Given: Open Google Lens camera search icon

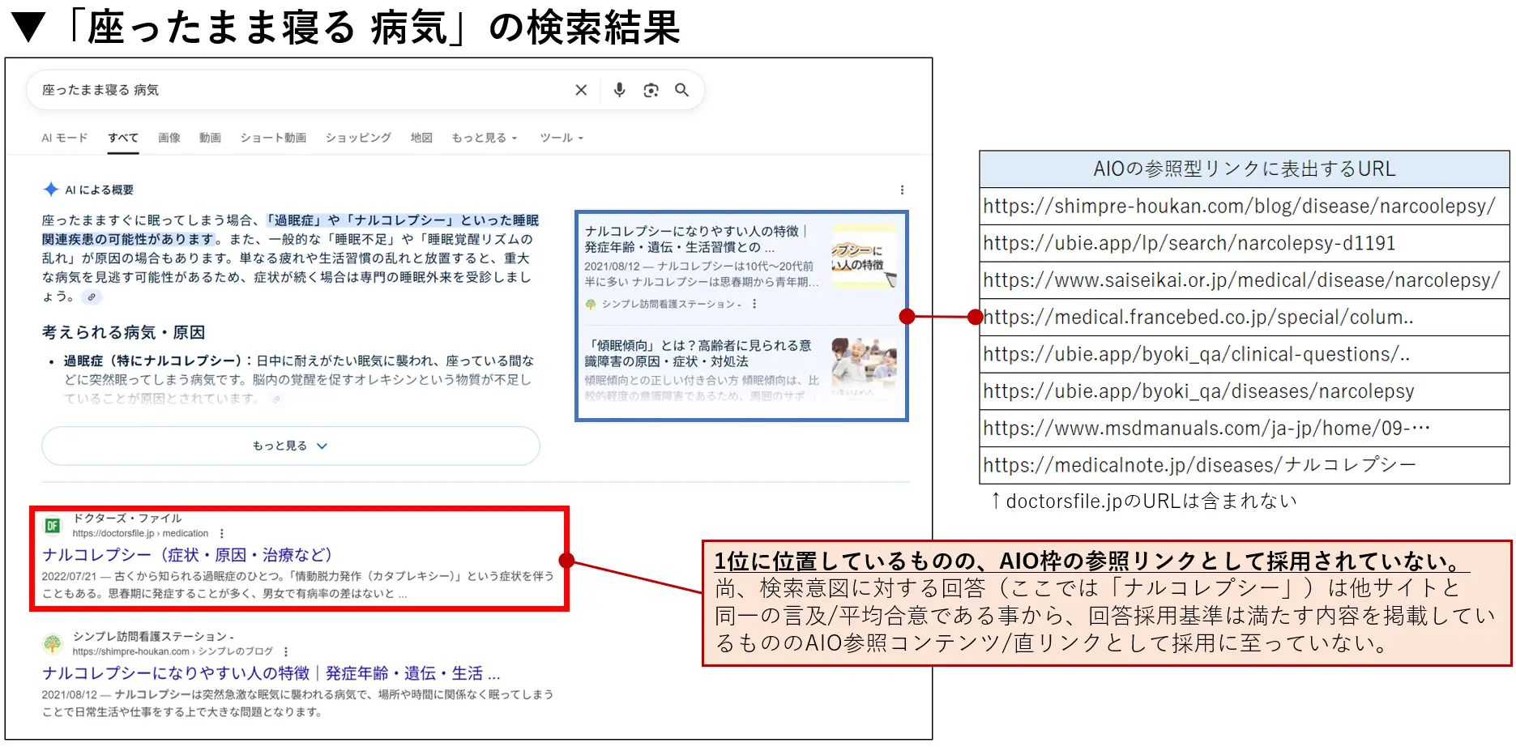Looking at the screenshot, I should (651, 90).
